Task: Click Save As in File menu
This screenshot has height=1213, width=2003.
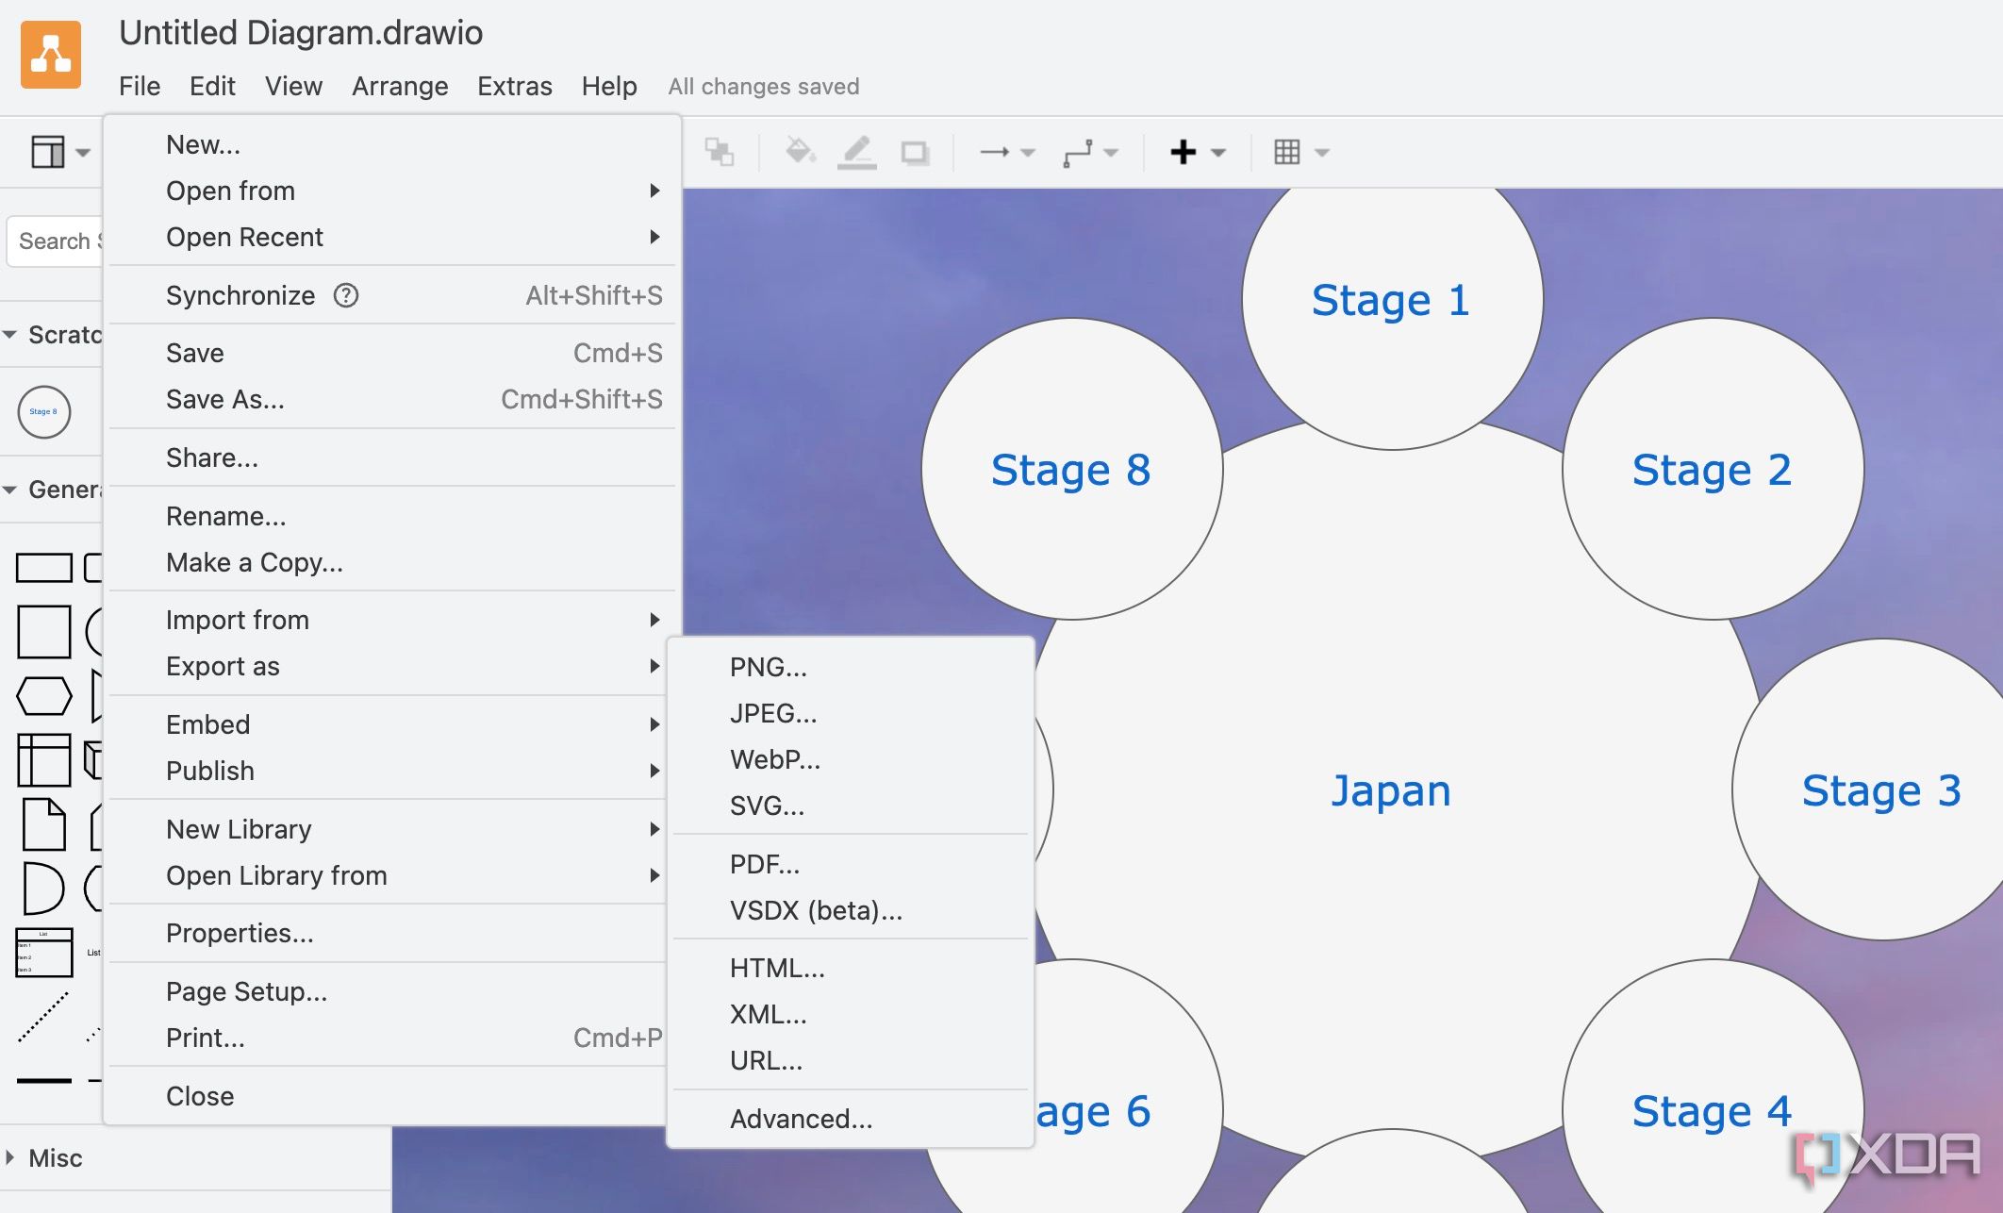Action: [224, 399]
